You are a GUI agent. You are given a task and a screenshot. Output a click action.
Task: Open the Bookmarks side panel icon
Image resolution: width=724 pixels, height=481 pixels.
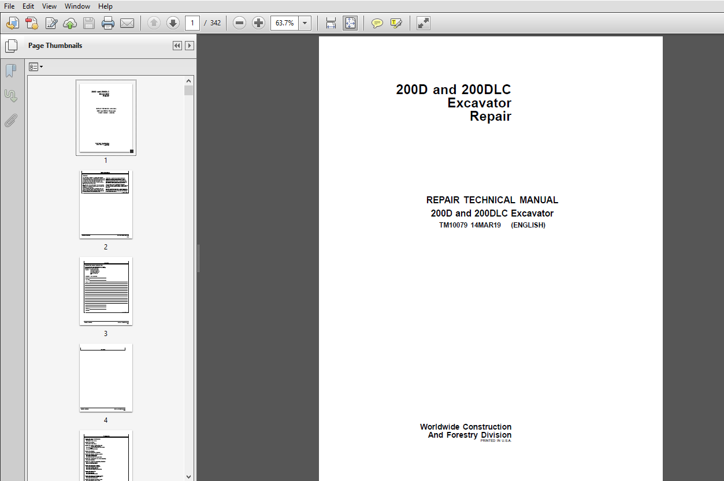(11, 71)
